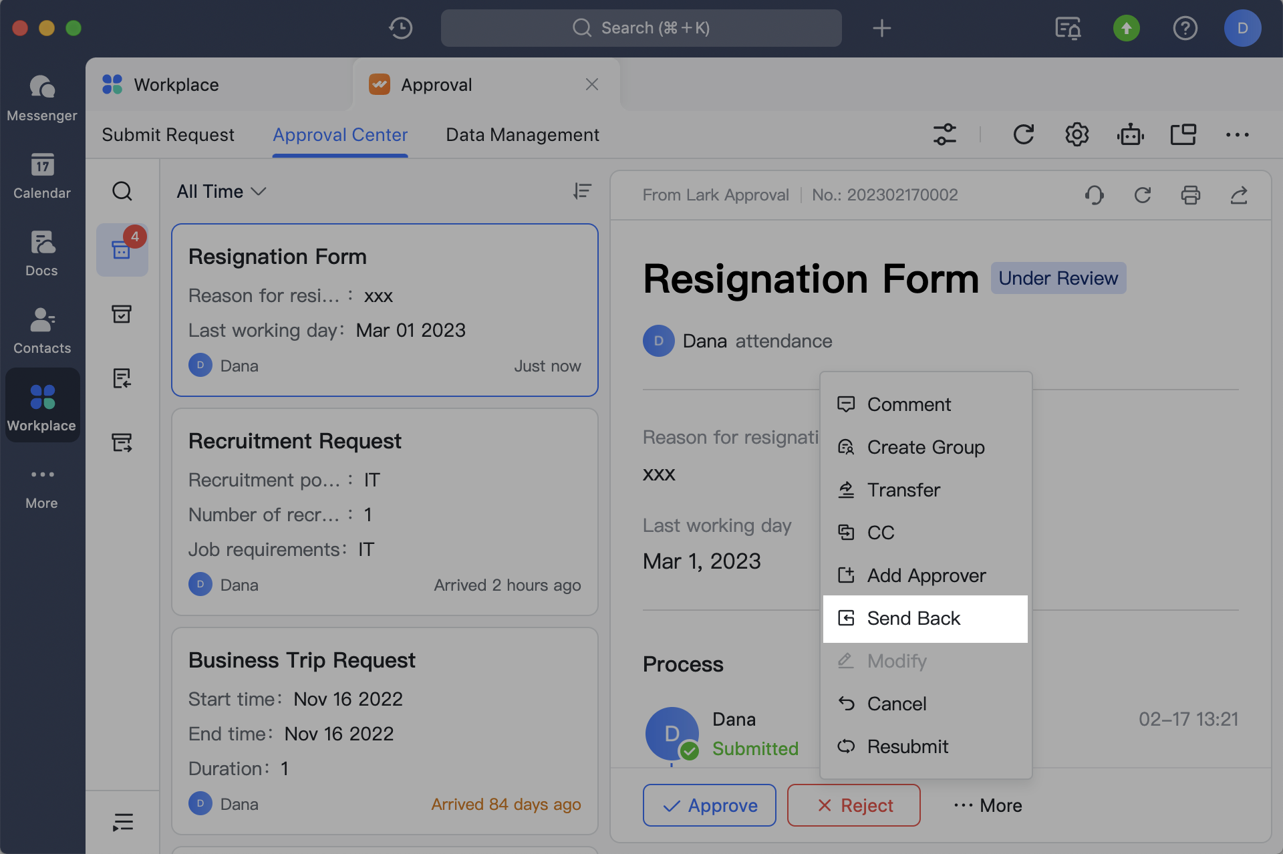This screenshot has width=1283, height=854.
Task: Click the search icon in approval sidebar
Action: tap(122, 192)
